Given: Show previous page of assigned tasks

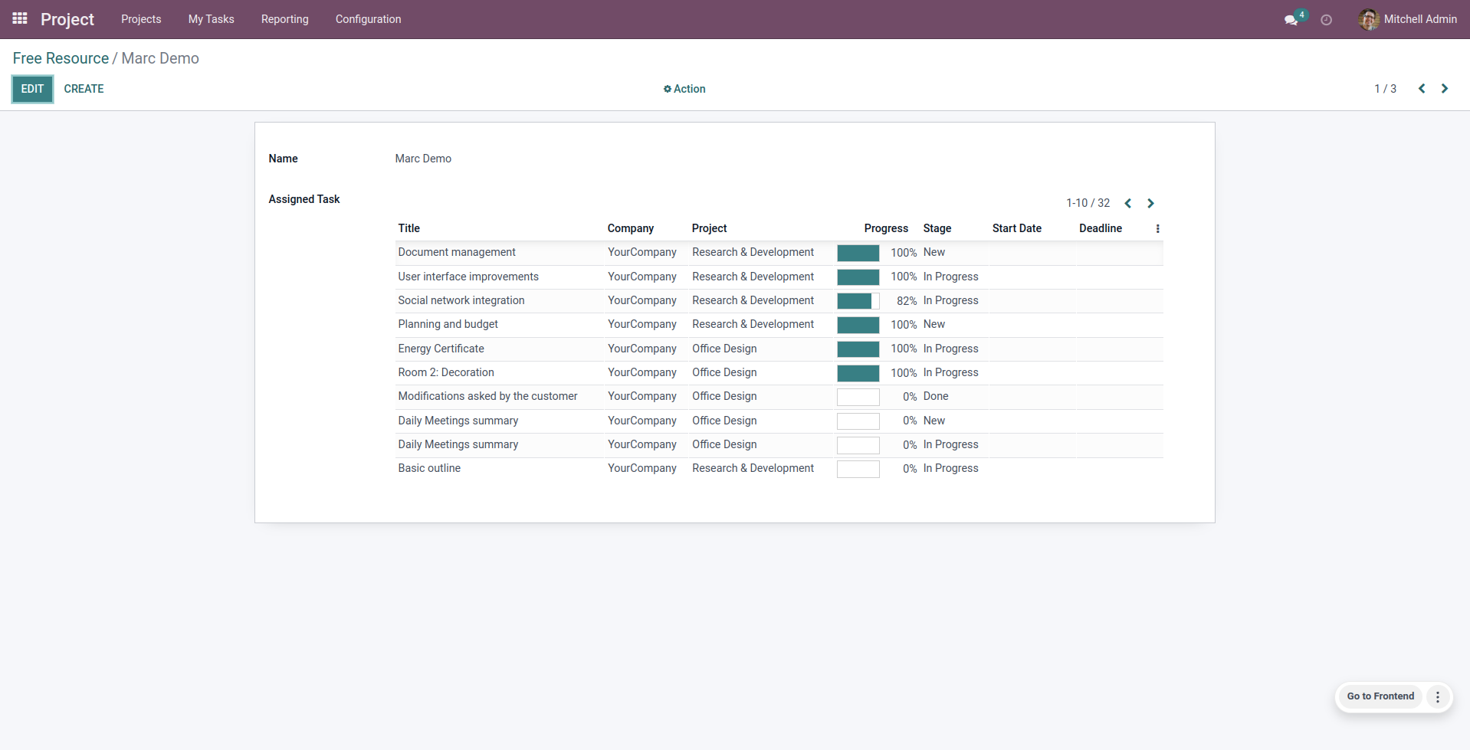Looking at the screenshot, I should click(1127, 203).
